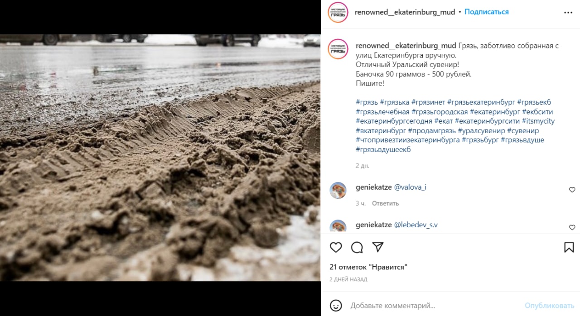Open the emoji picker smiley icon

tap(336, 306)
